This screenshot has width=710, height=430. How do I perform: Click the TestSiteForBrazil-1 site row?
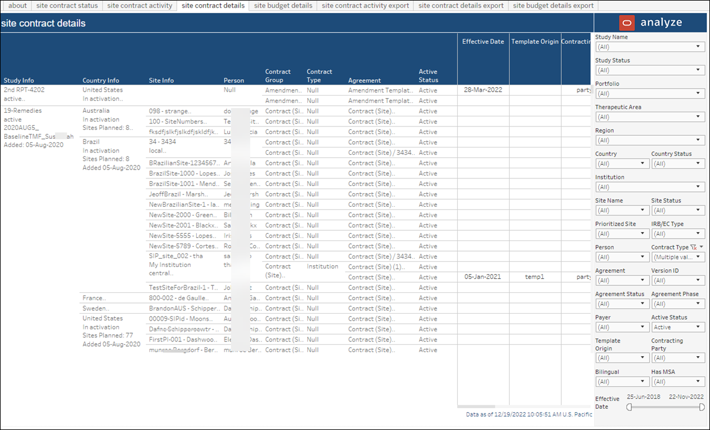point(184,288)
